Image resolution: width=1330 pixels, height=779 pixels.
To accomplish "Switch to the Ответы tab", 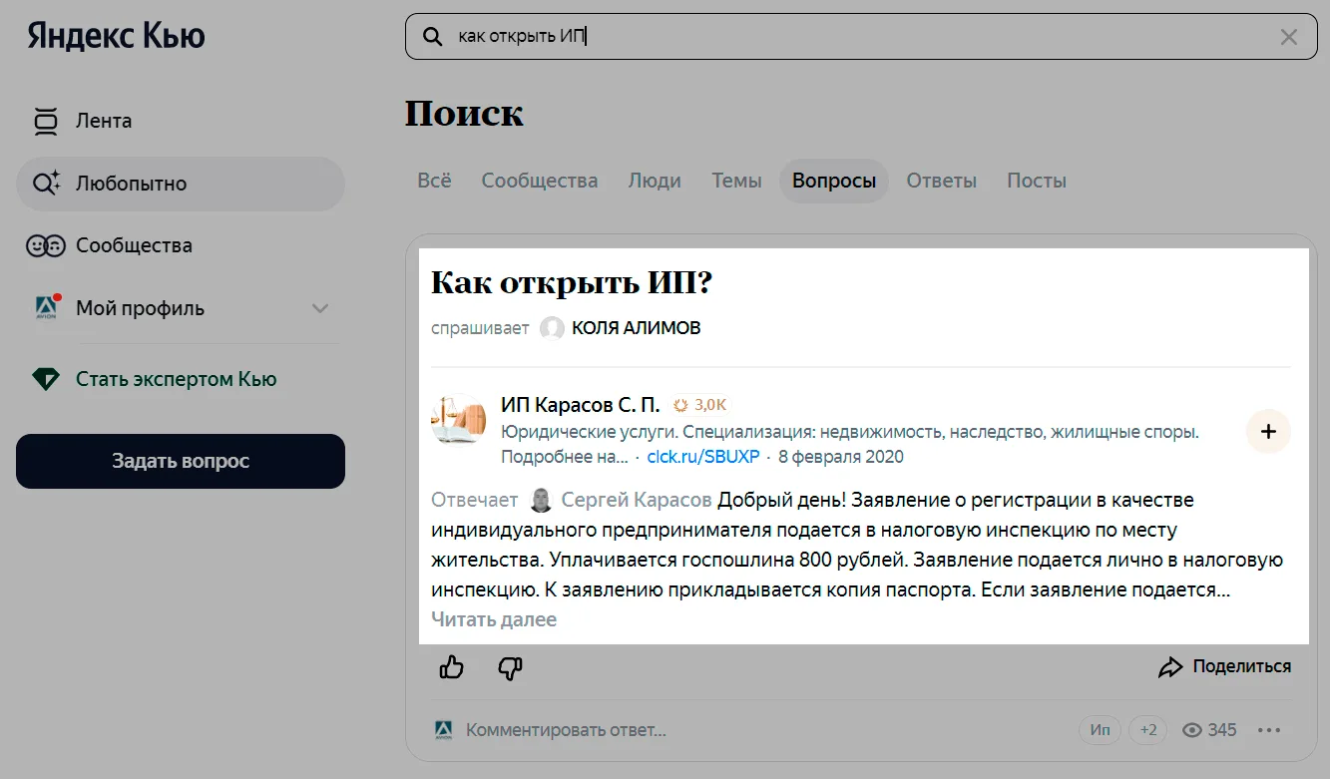I will 942,181.
